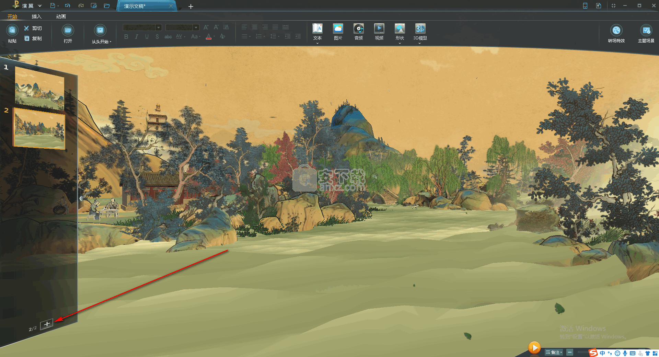Screen dimensions: 659x357
Task: Click the preview play icon in title bar
Action: pyautogui.click(x=94, y=5)
